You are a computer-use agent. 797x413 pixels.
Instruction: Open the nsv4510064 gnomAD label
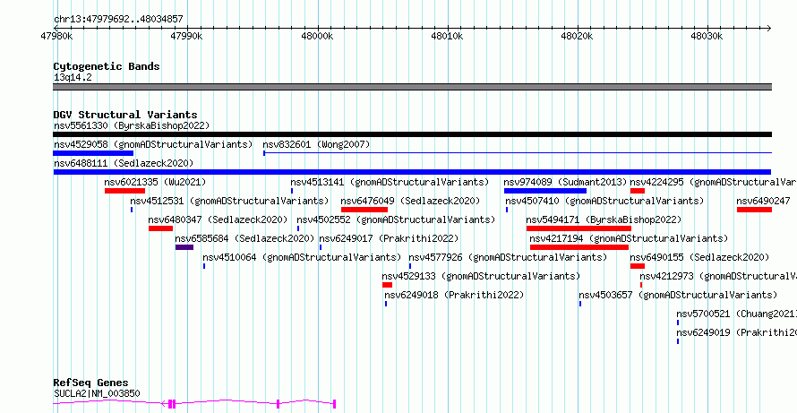[x=302, y=257]
